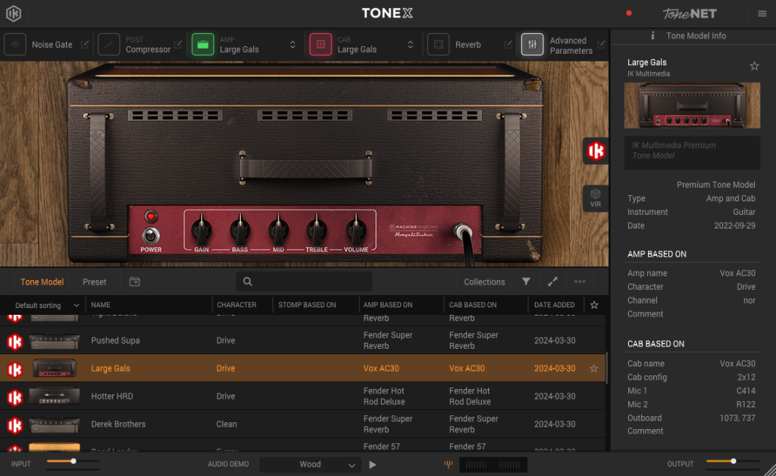
Task: Favorite the Large Gals row with its star
Action: [x=594, y=369]
